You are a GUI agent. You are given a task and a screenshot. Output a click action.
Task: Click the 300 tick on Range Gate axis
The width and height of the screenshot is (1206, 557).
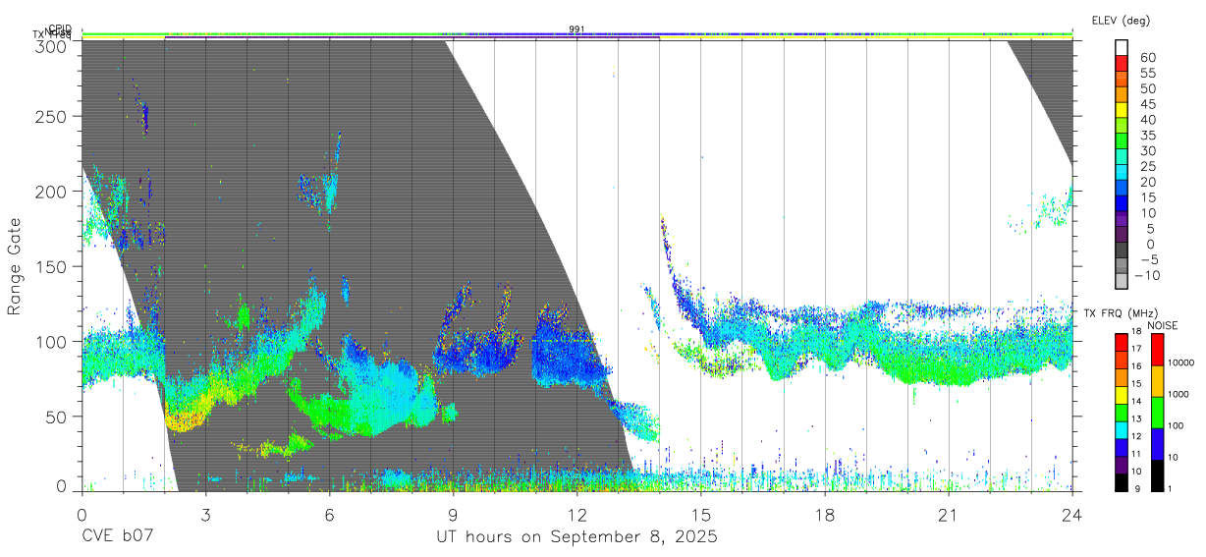coord(52,45)
